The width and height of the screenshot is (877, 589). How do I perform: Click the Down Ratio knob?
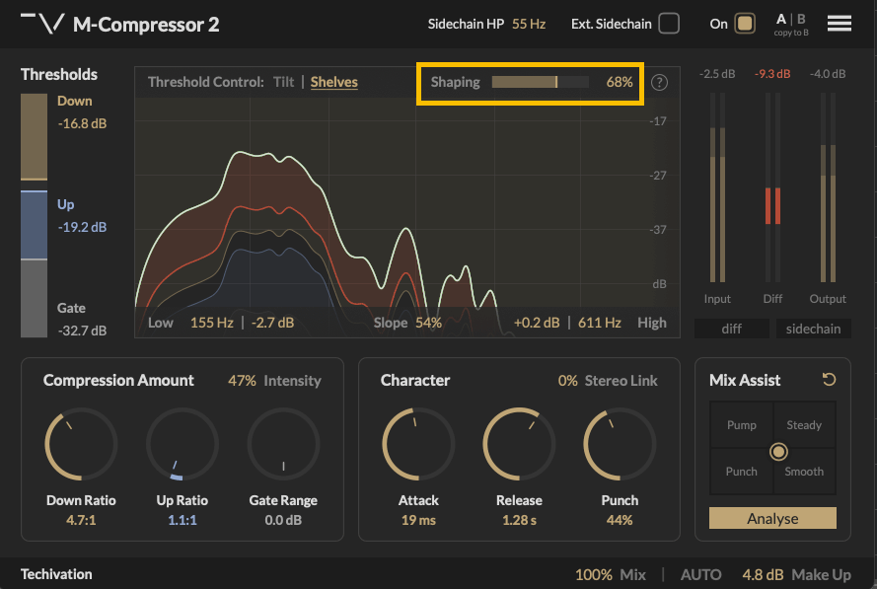coord(81,444)
